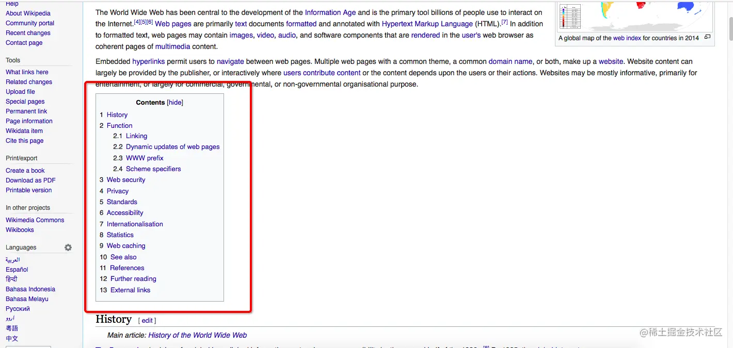This screenshot has width=733, height=348.
Task: Jump to External links section
Action: (130, 290)
